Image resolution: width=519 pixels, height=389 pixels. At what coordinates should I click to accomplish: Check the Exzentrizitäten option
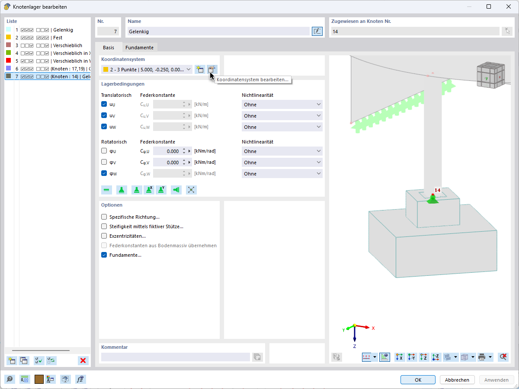click(104, 236)
